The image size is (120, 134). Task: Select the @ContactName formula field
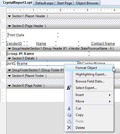pos(92,63)
